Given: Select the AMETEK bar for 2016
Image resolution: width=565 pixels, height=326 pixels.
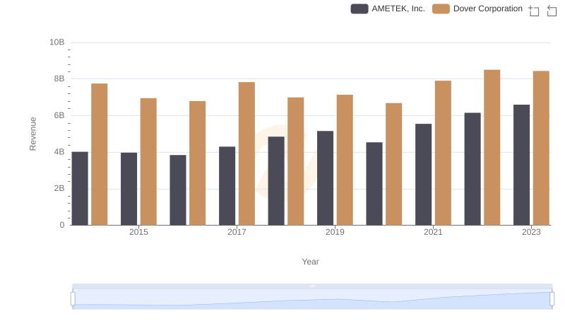Looking at the screenshot, I should pos(178,190).
